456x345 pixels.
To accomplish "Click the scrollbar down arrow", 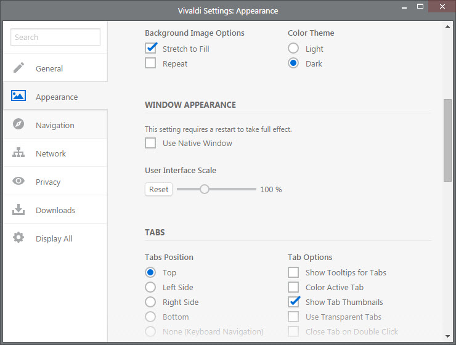I will [447, 336].
